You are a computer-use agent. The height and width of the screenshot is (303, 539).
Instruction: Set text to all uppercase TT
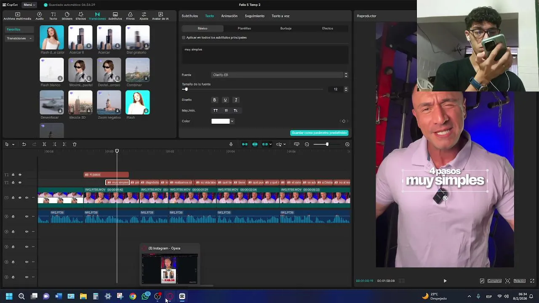[216, 111]
